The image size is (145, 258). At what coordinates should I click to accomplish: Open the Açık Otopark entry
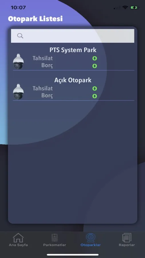[x=74, y=89]
